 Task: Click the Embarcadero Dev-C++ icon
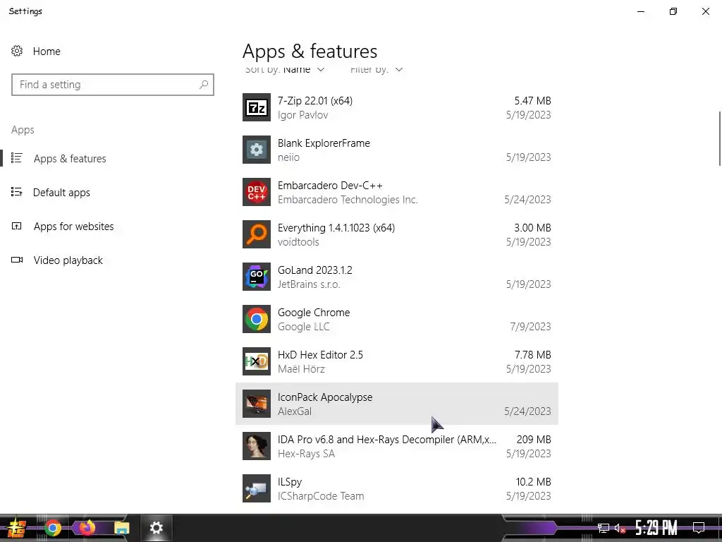tap(257, 192)
